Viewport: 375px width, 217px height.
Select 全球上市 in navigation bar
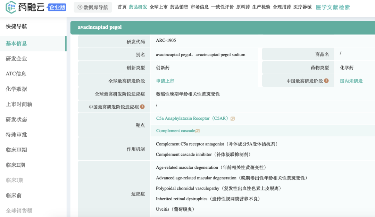point(158,7)
